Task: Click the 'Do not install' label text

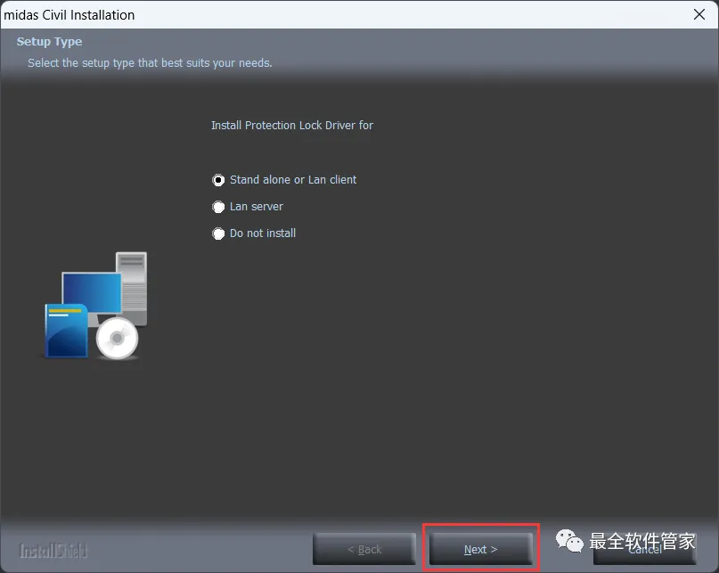Action: point(263,233)
